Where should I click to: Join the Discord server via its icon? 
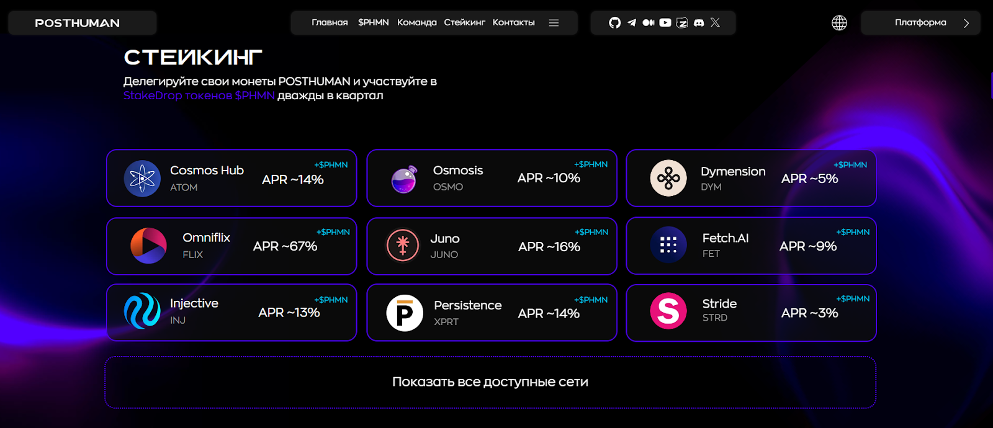tap(699, 22)
